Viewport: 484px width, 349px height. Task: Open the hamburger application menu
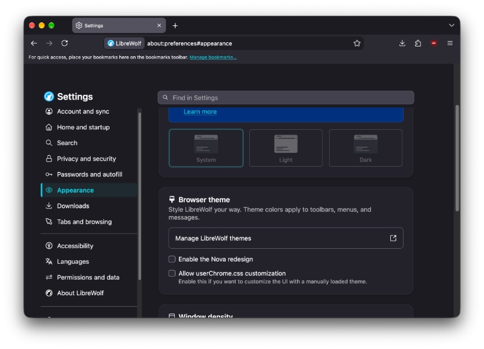450,43
